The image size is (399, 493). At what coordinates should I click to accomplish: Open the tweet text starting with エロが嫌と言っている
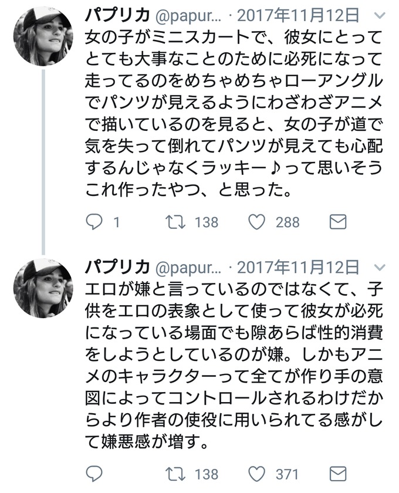234,364
